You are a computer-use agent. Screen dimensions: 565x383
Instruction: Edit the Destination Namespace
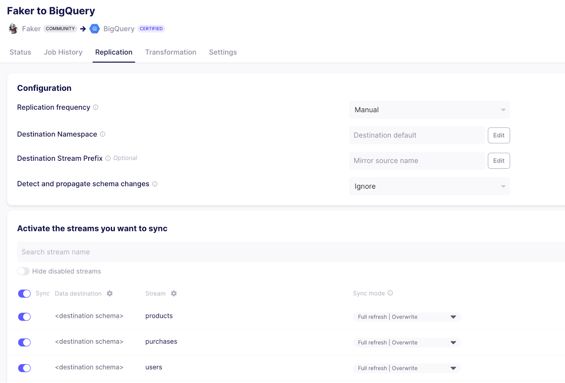tap(499, 135)
